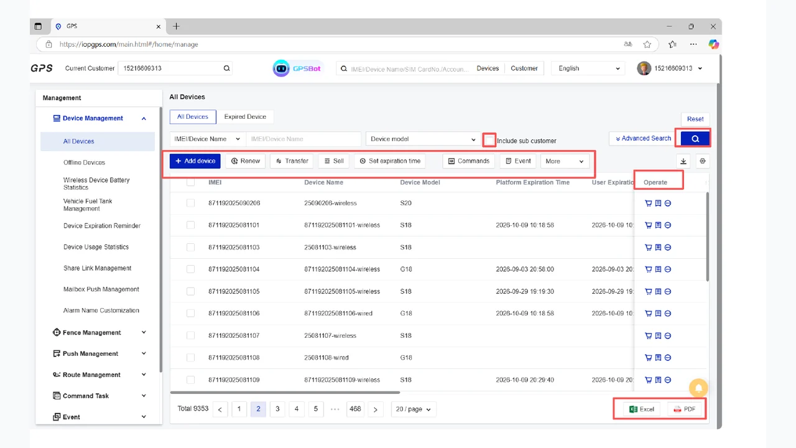Check the box for IMEI 871192025081103

coord(190,247)
